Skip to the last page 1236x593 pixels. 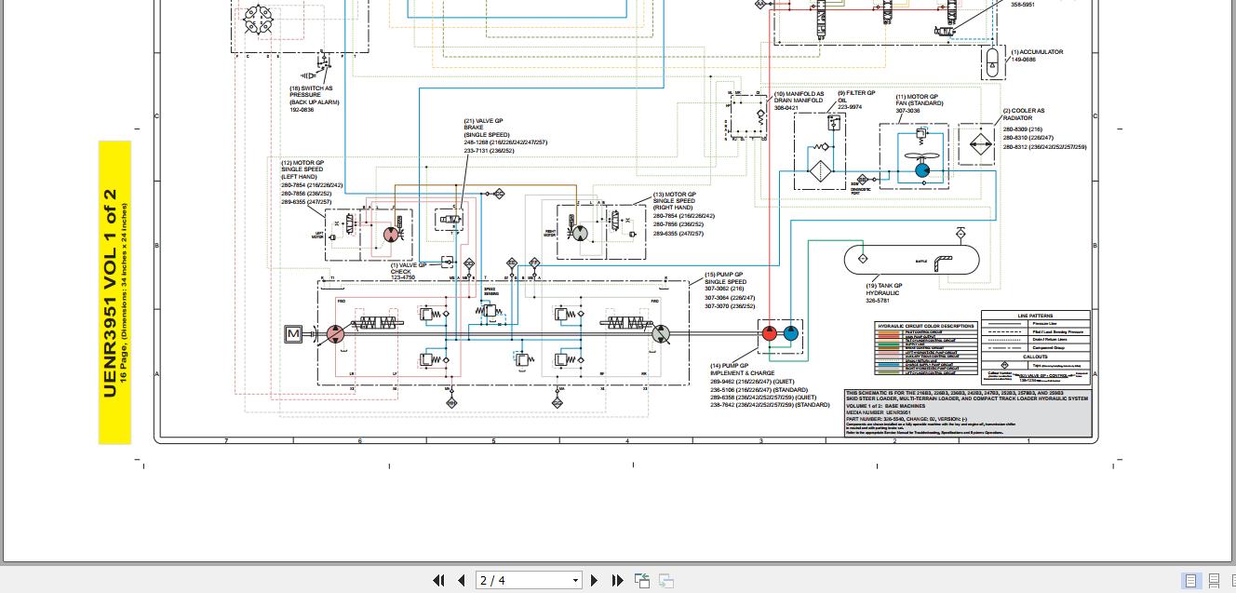(x=617, y=580)
